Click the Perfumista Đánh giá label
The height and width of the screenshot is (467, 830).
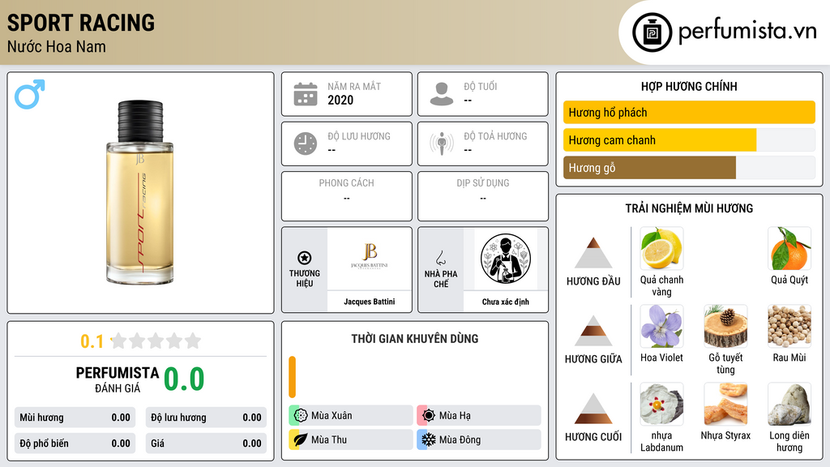(118, 380)
